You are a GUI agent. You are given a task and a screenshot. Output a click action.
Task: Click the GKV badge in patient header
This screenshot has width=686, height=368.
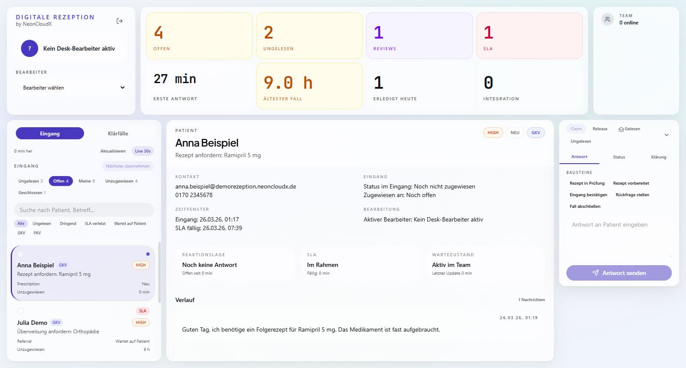click(x=536, y=133)
